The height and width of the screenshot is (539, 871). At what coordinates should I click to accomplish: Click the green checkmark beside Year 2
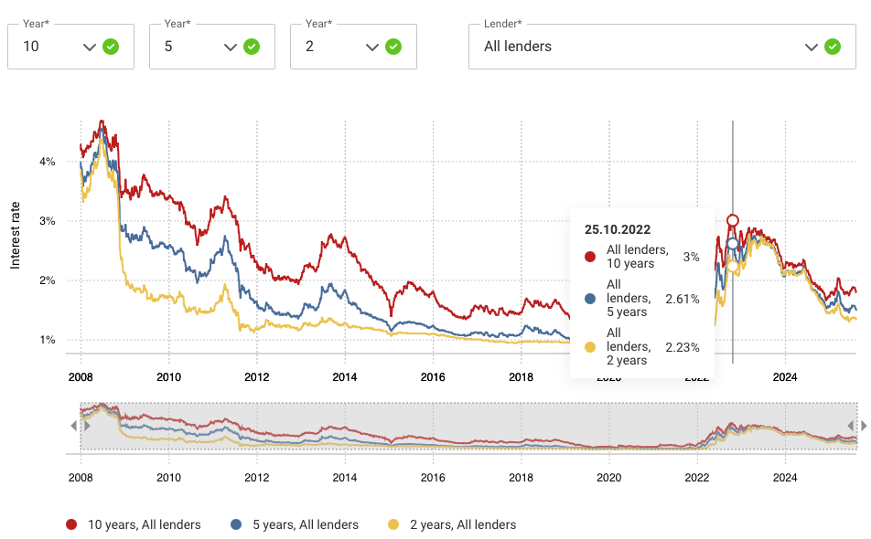(393, 47)
